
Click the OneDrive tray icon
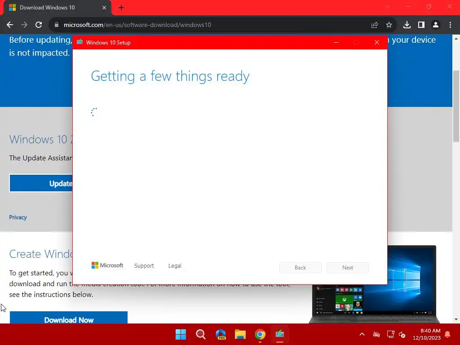376,334
